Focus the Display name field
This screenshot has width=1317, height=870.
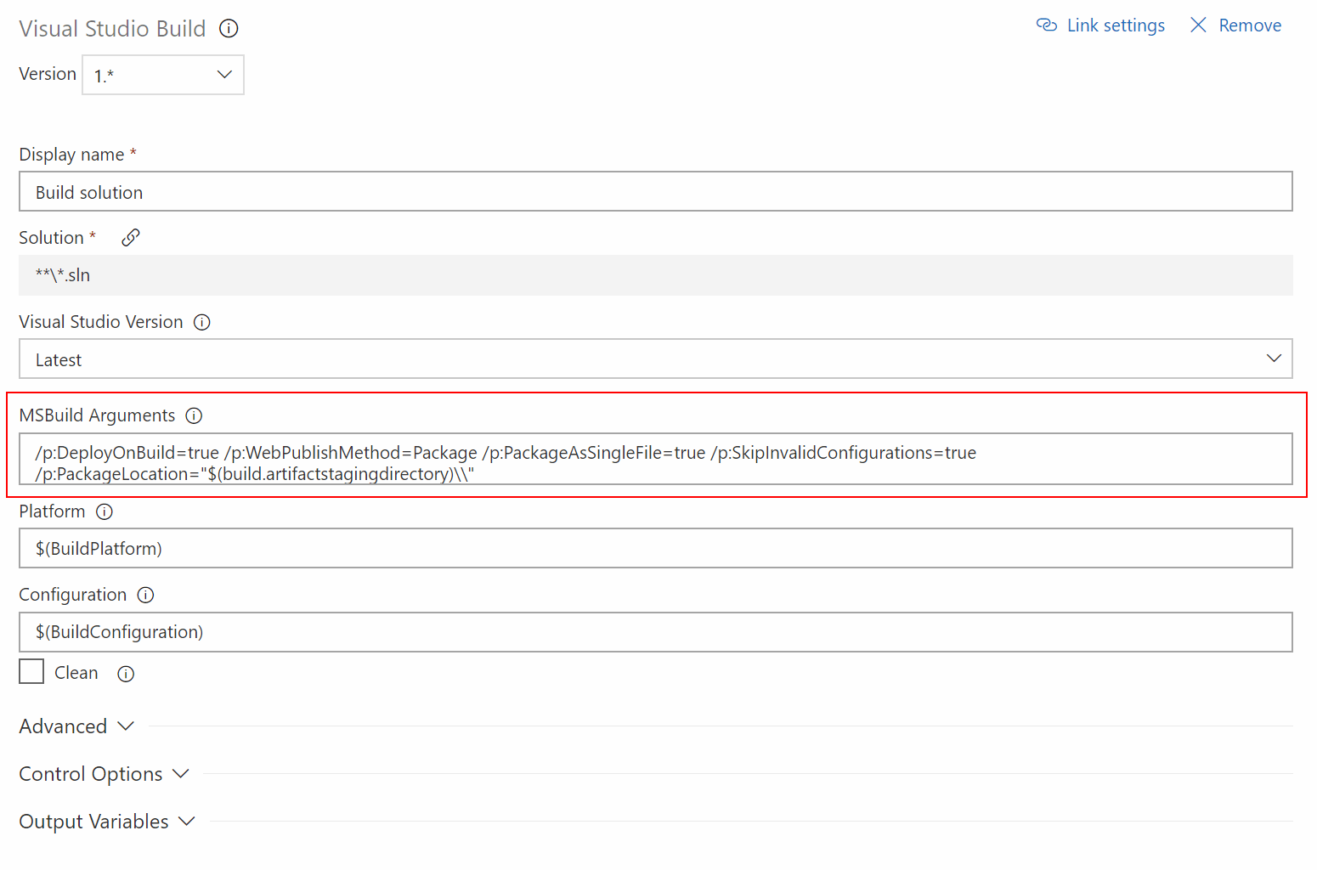pos(656,191)
